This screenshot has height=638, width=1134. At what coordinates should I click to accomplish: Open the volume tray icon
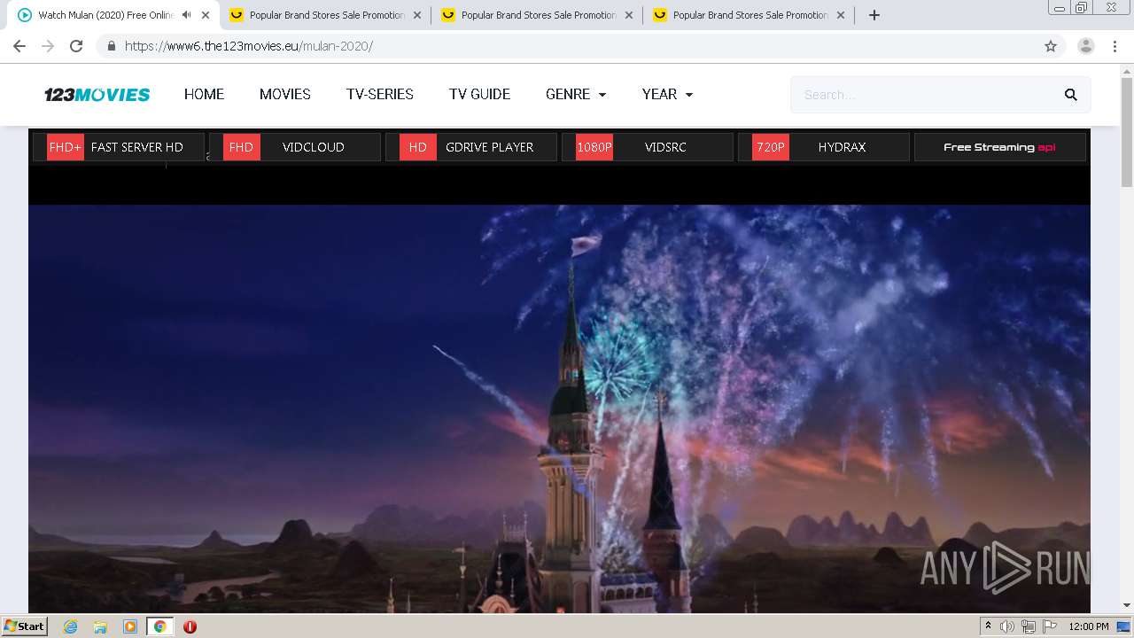[x=1007, y=626]
